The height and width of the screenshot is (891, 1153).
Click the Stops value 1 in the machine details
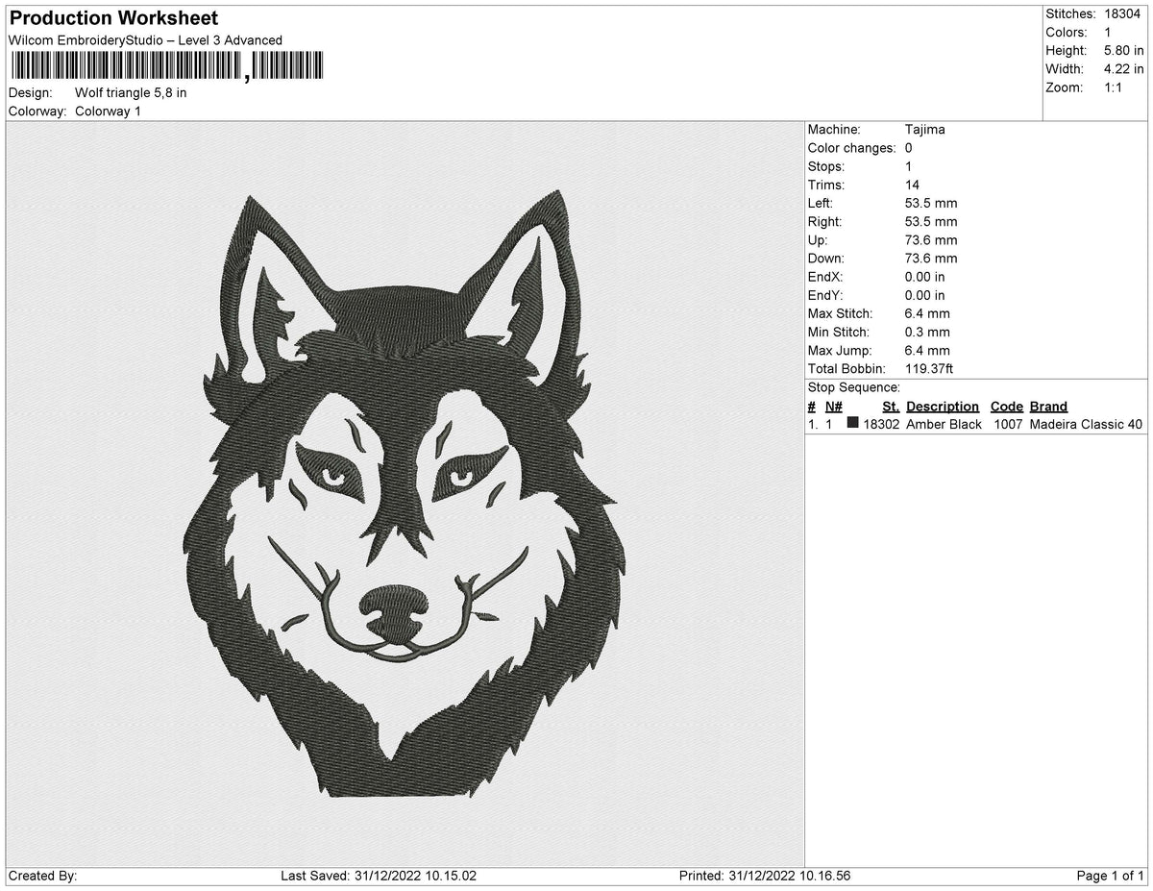click(x=907, y=166)
